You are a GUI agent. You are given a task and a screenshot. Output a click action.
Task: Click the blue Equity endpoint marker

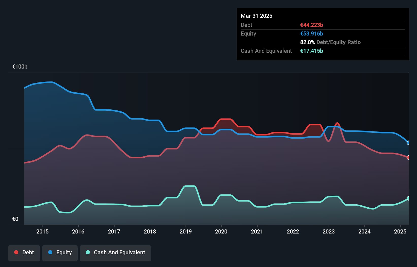click(x=408, y=143)
